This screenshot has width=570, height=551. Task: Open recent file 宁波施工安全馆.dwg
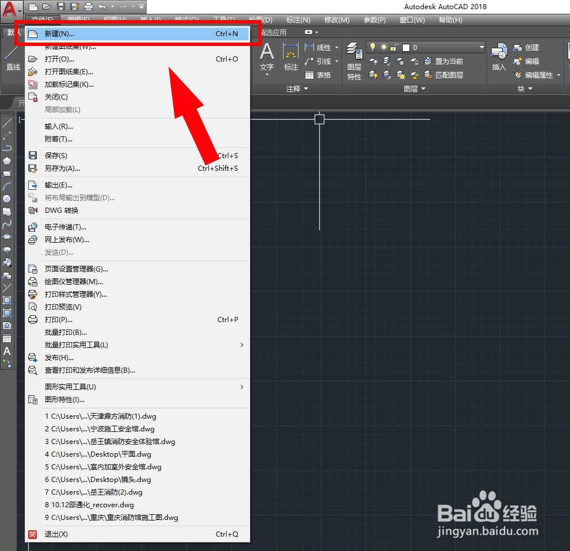click(138, 429)
